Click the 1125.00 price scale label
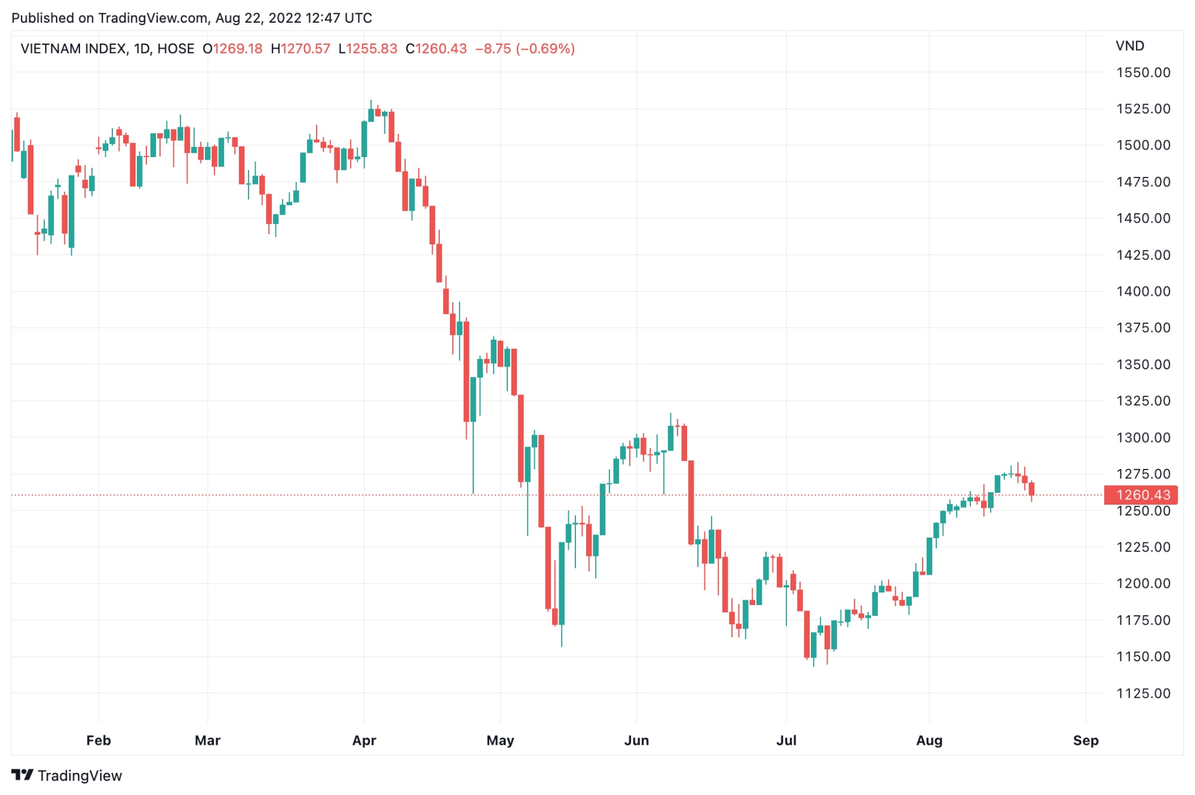 pos(1144,693)
